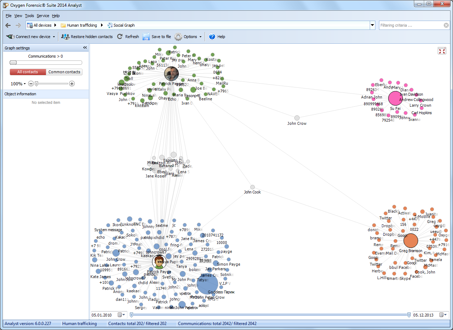This screenshot has height=330, width=453.
Task: Open the File menu
Action: (9, 16)
